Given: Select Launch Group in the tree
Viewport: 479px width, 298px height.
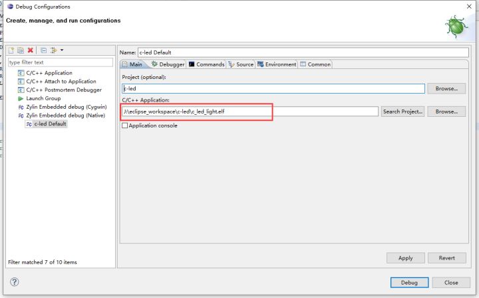Looking at the screenshot, I should 43,98.
